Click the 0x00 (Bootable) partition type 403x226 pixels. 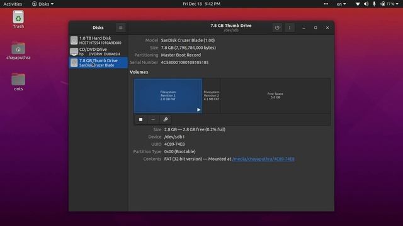coord(179,151)
